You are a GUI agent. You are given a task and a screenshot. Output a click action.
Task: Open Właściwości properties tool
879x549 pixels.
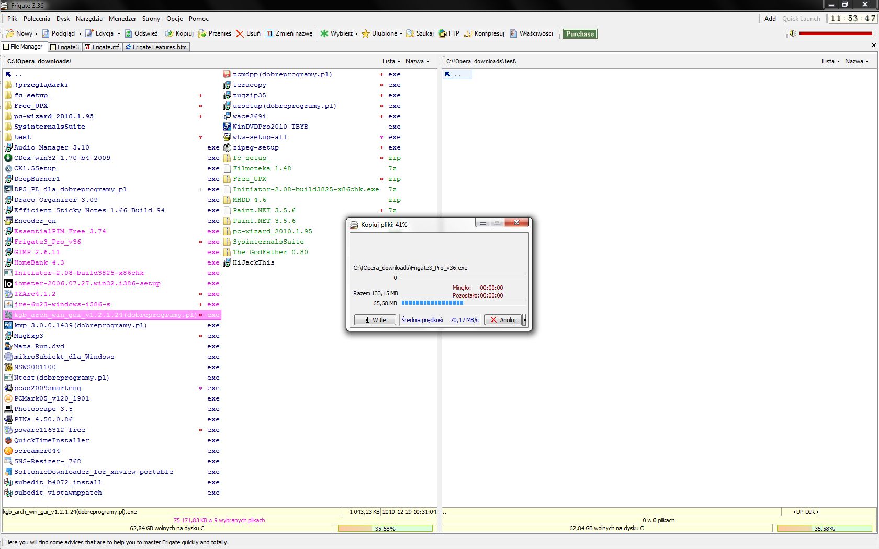[531, 33]
